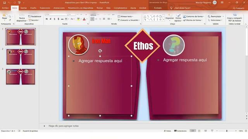Viewport: 248px width, 139px height.
Task: Switch to slide sorter view icon
Action: tap(199, 131)
